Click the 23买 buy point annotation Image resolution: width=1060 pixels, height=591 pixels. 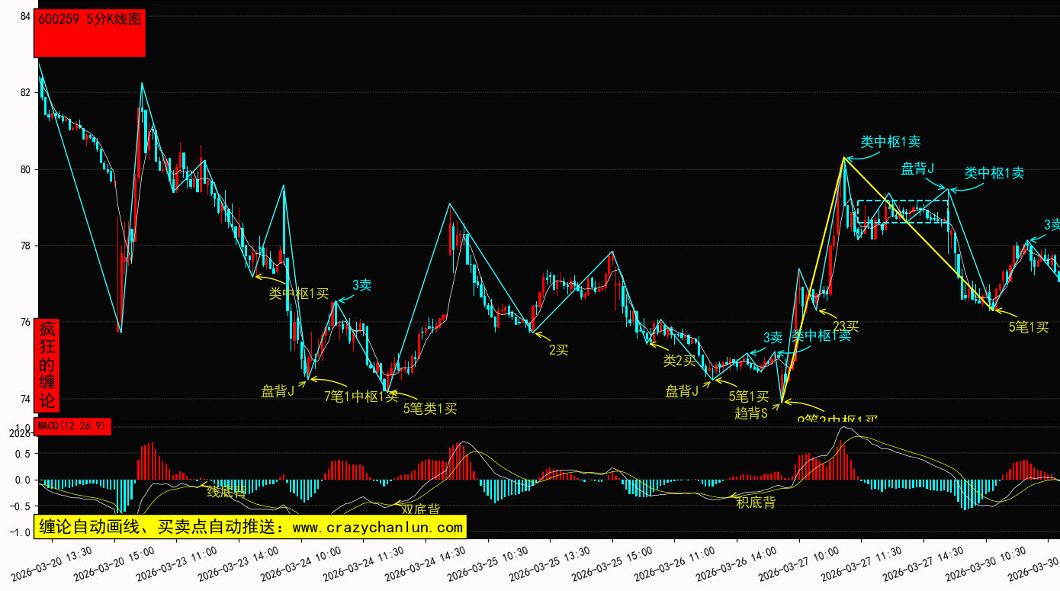(x=846, y=326)
